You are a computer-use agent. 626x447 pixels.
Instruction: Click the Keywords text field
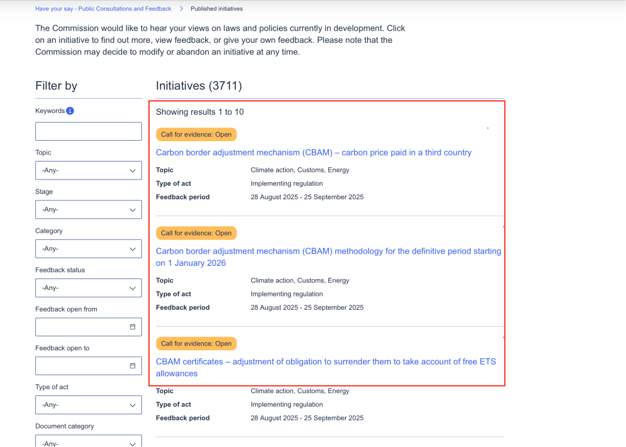[x=89, y=131]
